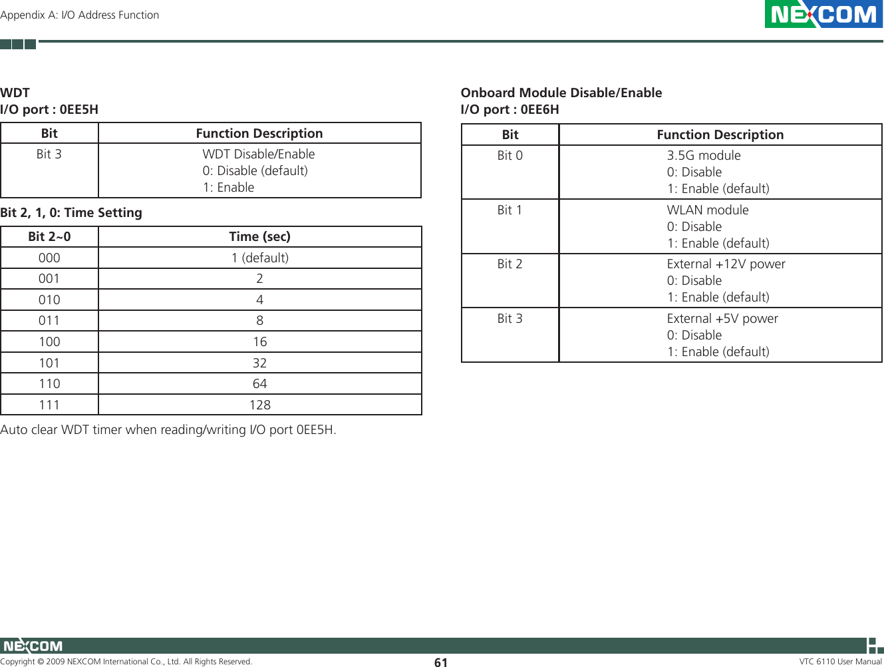
Task: Click the '128' time value cell
Action: pyautogui.click(x=260, y=405)
